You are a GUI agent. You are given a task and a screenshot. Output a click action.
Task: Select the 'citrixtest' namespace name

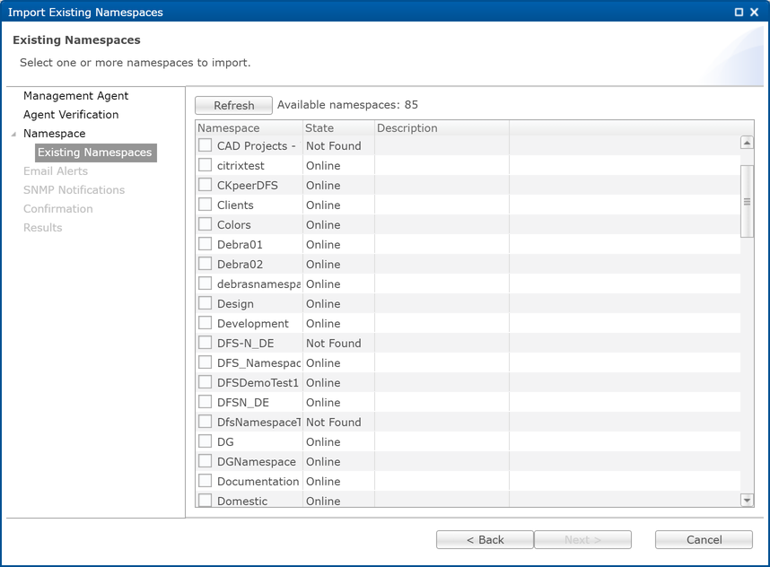pyautogui.click(x=241, y=165)
